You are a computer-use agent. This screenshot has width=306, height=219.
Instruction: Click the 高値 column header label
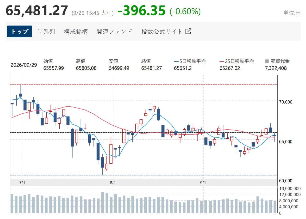(x=80, y=61)
